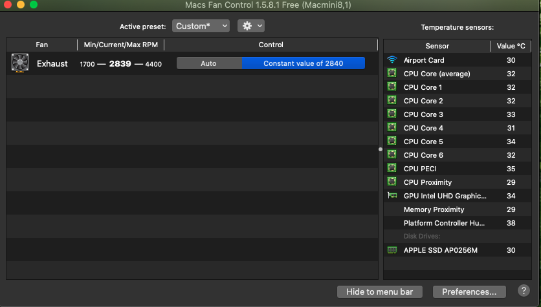
Task: Click the Control column header
Action: point(271,45)
